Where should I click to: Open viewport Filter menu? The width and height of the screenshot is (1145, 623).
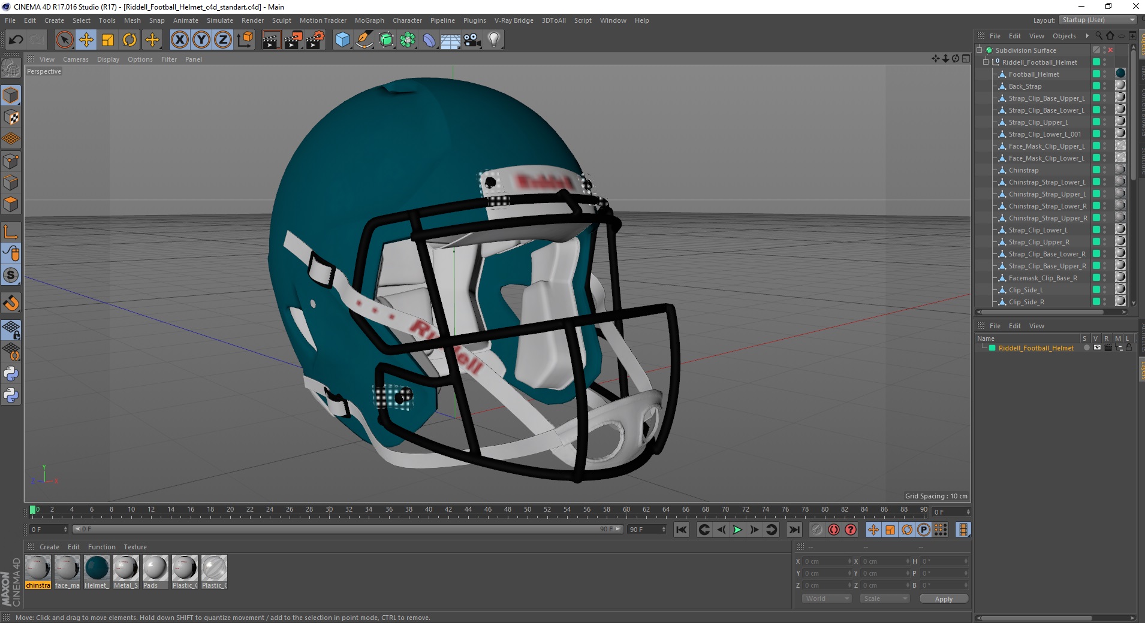click(x=169, y=59)
